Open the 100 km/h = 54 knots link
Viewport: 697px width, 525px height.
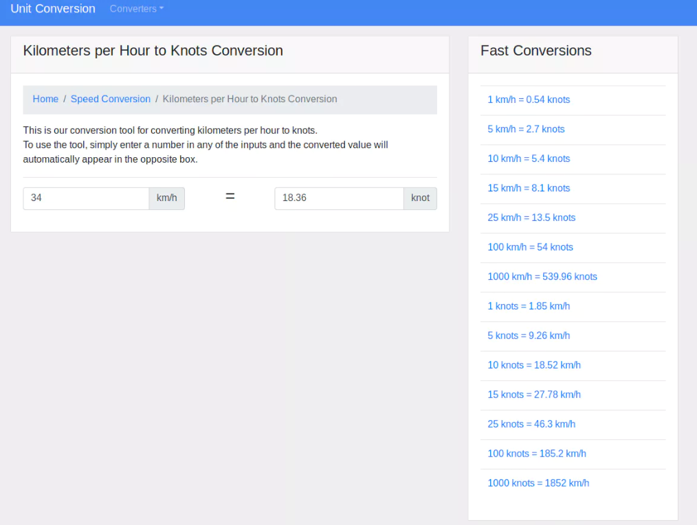(x=530, y=247)
